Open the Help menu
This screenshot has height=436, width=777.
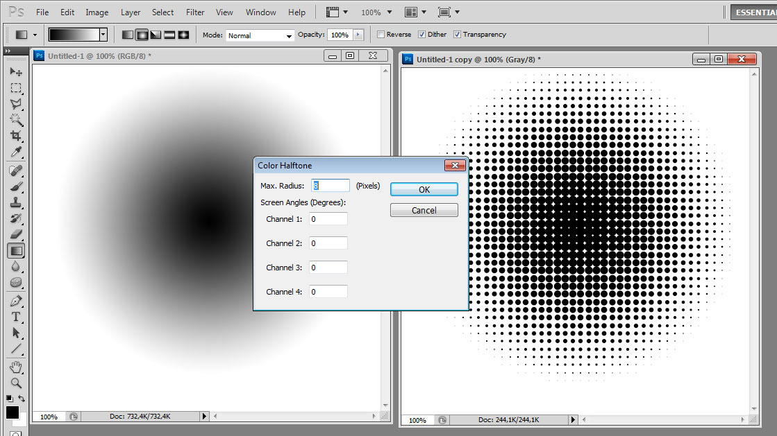click(296, 12)
